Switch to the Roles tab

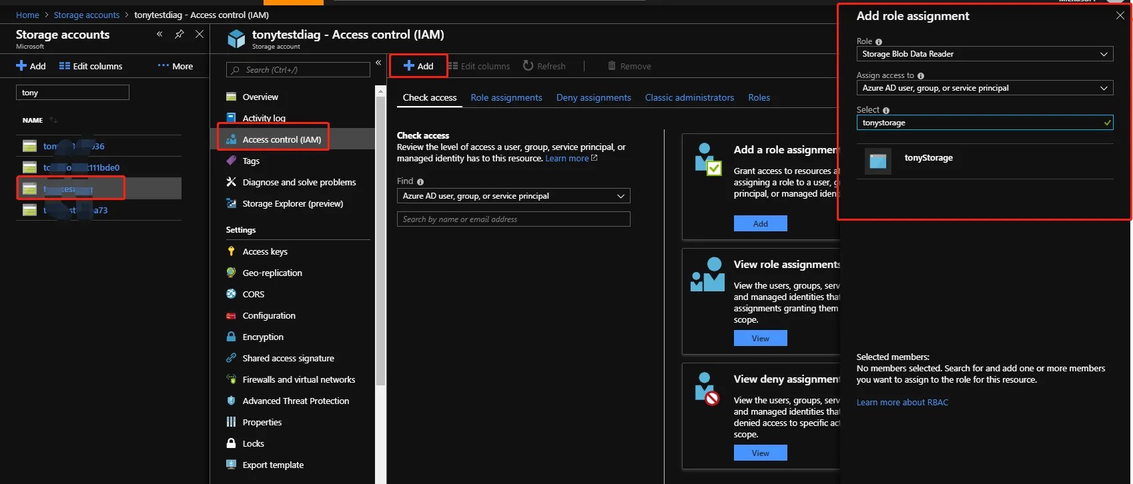point(759,97)
